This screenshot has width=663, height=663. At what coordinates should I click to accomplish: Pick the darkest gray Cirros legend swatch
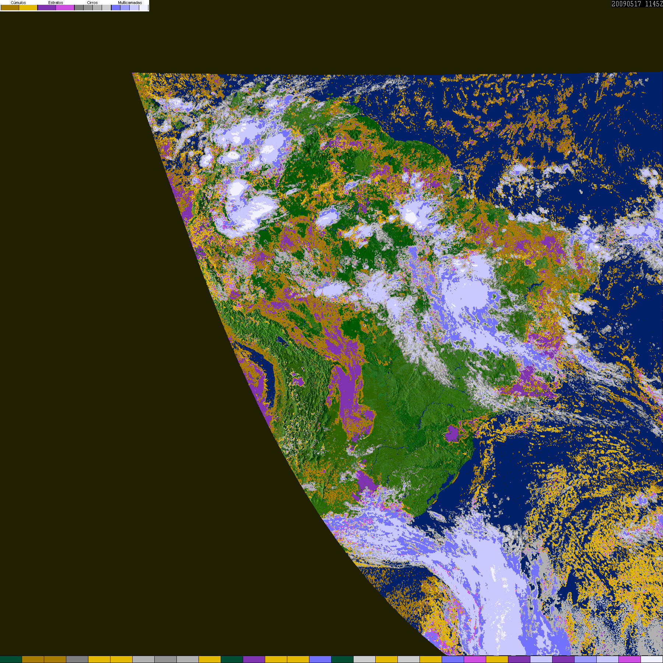[79, 7]
